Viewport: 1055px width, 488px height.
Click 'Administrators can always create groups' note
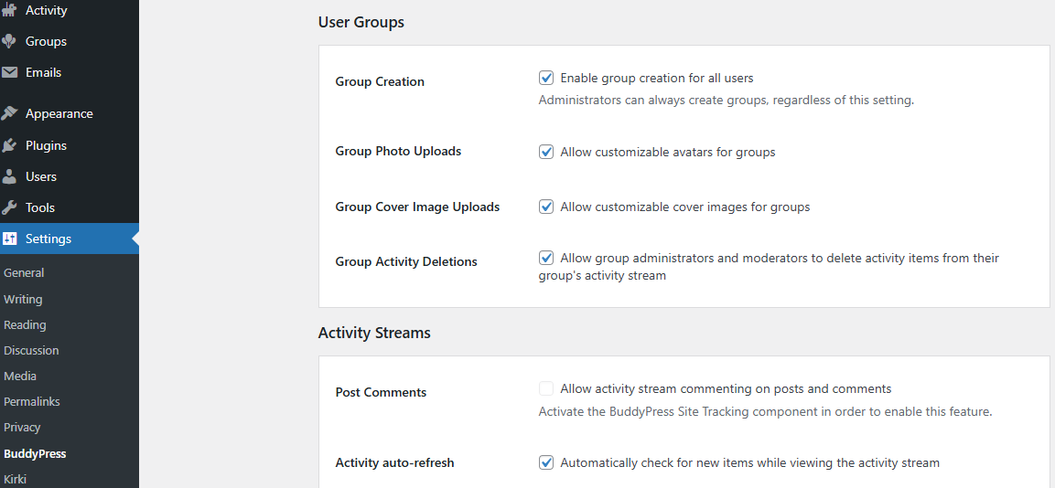(727, 101)
